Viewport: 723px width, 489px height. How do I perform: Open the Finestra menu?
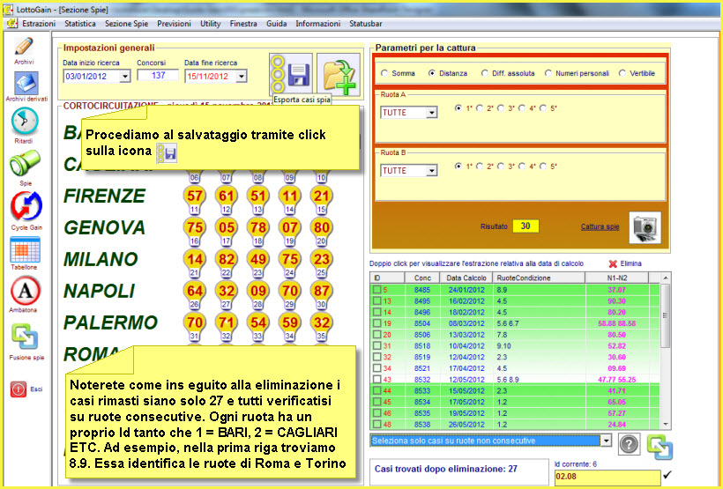pyautogui.click(x=243, y=24)
